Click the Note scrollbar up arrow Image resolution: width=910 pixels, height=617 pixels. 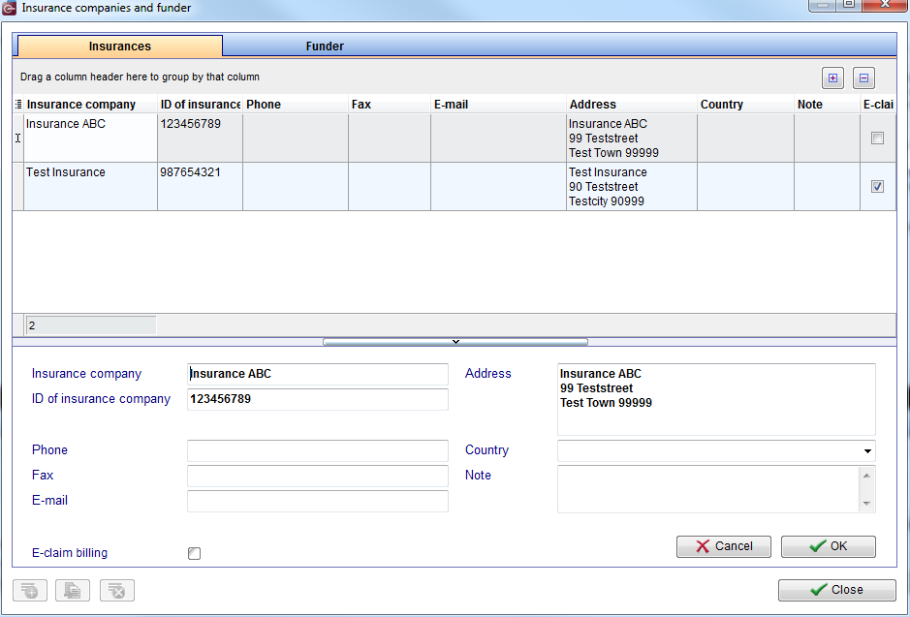coord(866,476)
